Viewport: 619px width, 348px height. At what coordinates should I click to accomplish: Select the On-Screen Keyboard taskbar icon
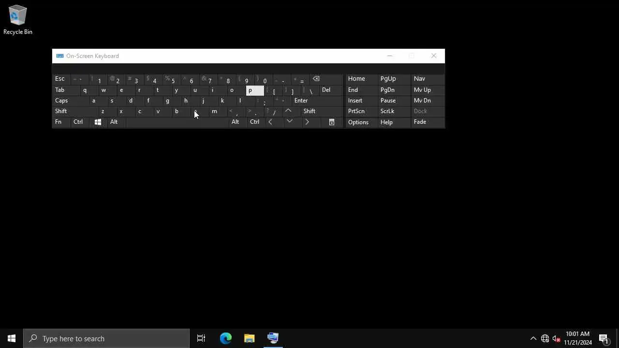[x=273, y=338]
